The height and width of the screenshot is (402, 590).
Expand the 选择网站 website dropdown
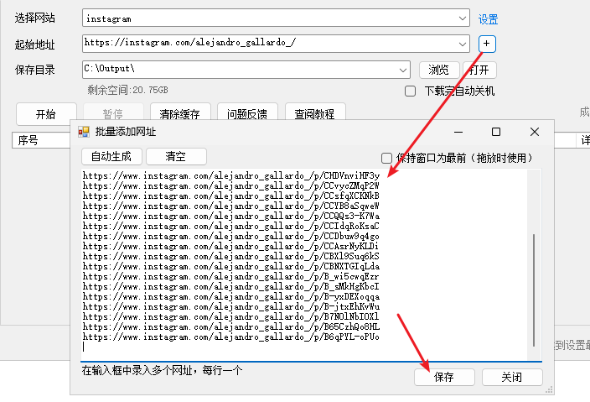[x=463, y=18]
